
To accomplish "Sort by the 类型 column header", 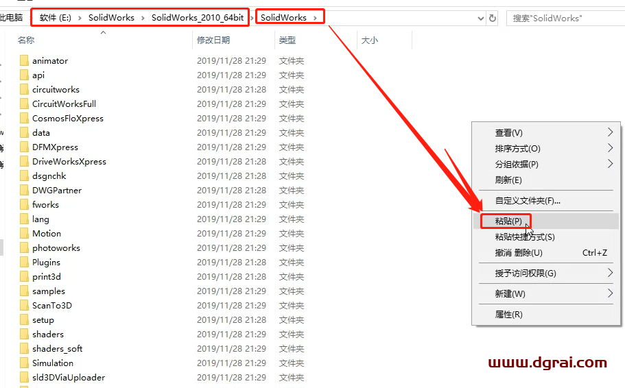I will point(287,40).
